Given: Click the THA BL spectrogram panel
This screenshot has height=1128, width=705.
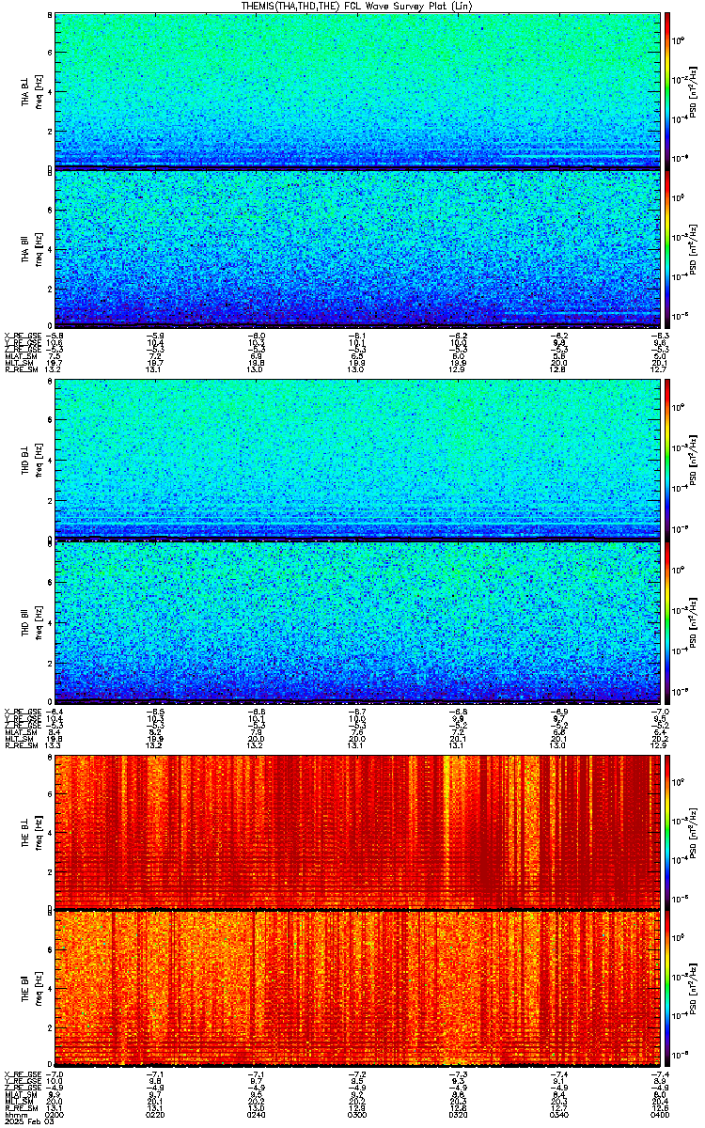Looking at the screenshot, I should [x=358, y=91].
